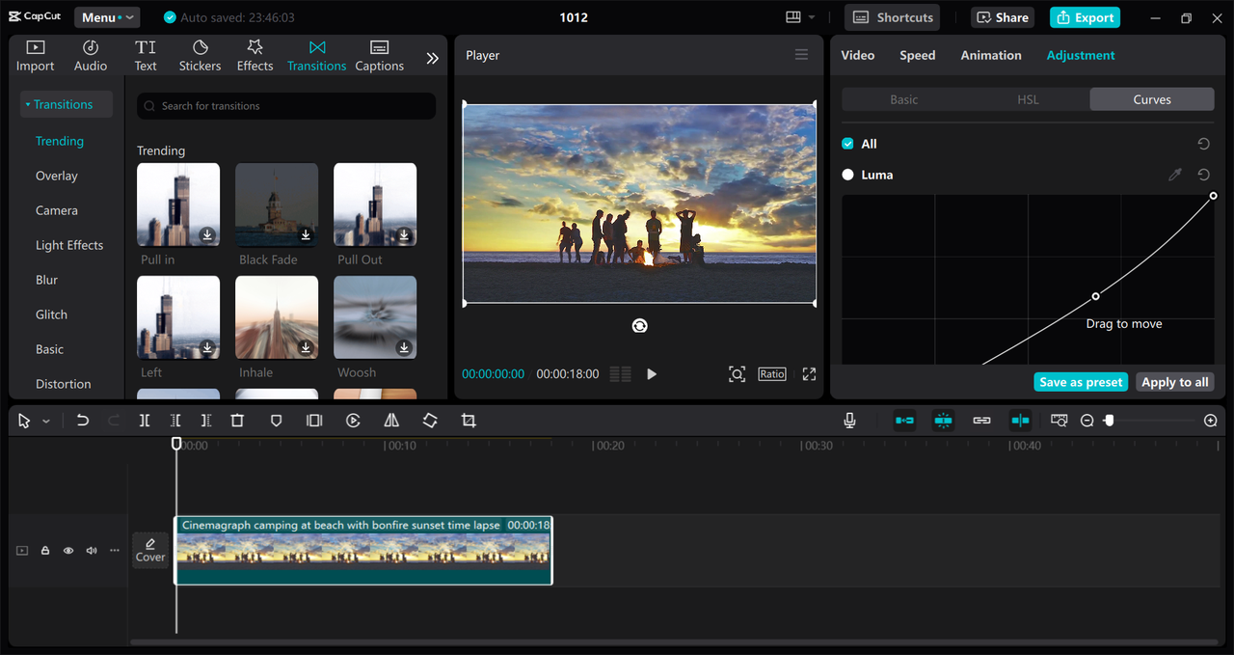Mute the video track audio
Screen dimensions: 1234x655
92,551
